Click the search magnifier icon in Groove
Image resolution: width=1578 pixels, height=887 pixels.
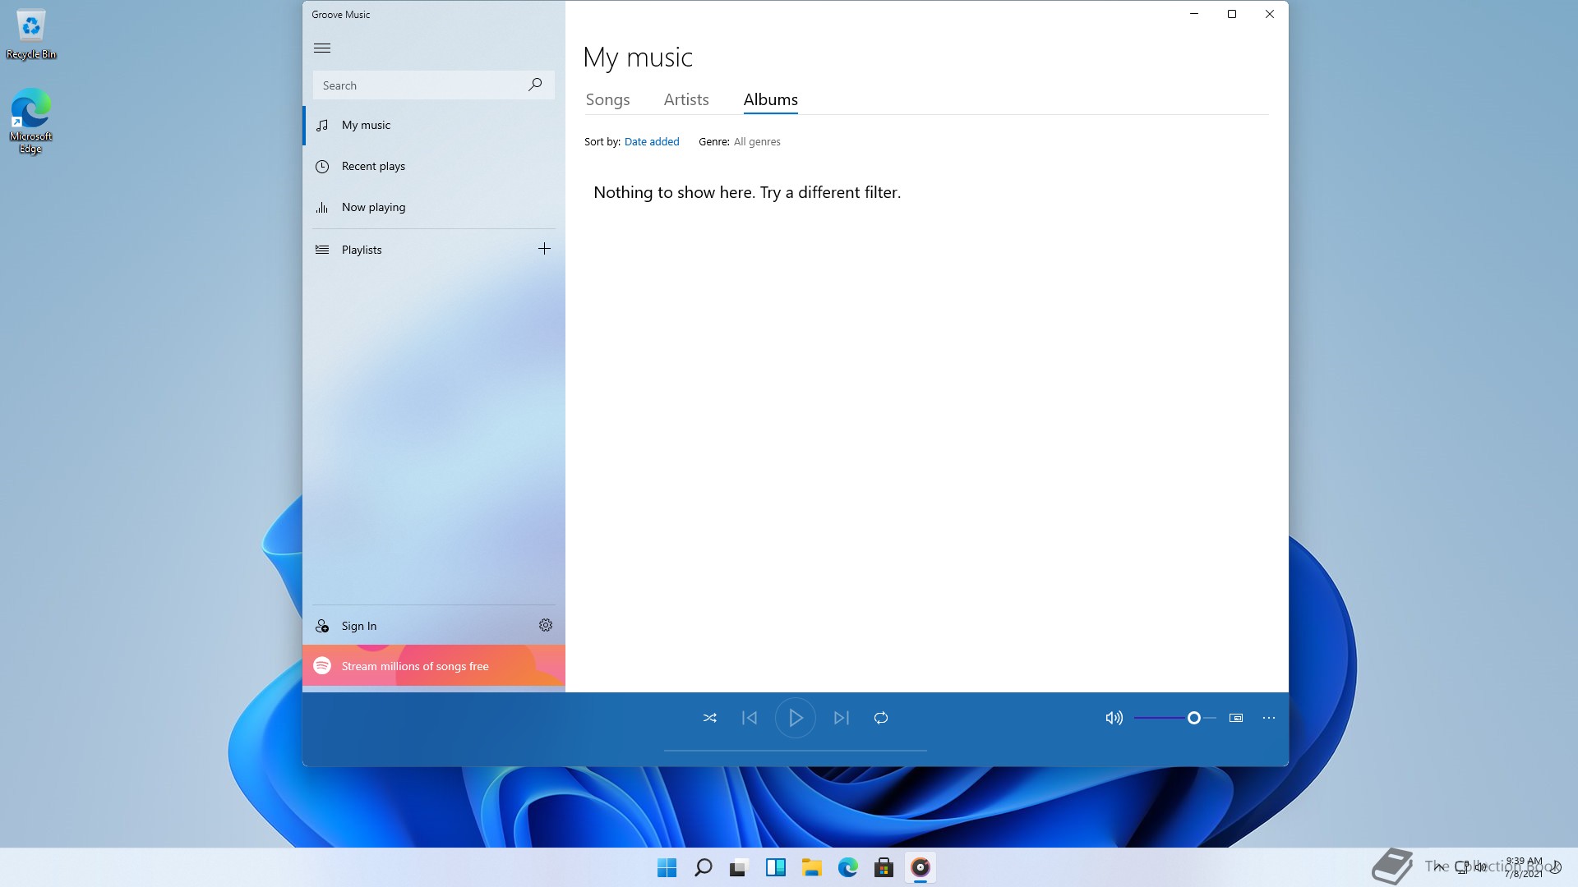tap(535, 85)
